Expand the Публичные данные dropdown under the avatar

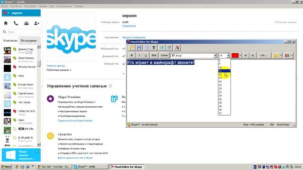[x=59, y=70]
